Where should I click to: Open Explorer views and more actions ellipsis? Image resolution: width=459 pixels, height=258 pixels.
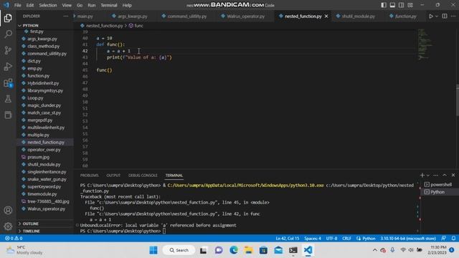[65, 16]
